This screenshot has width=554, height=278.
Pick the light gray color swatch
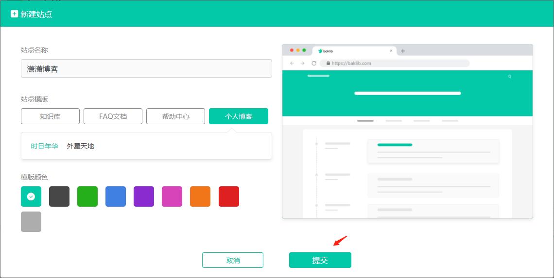pos(31,222)
